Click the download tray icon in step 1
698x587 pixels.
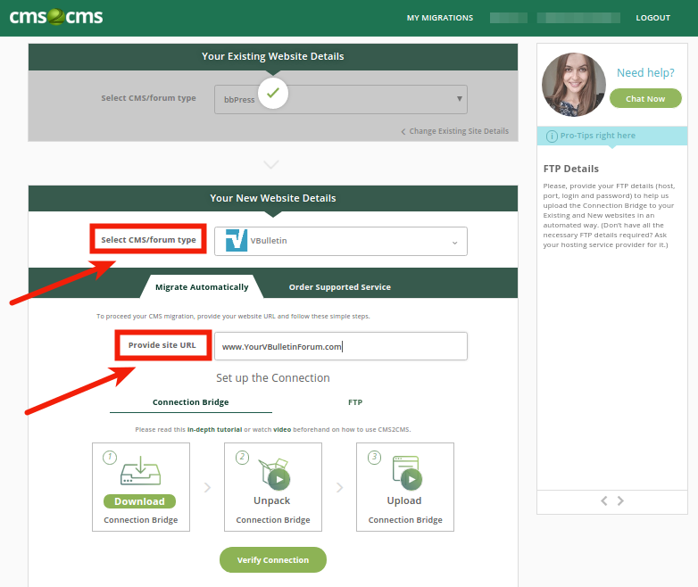pyautogui.click(x=141, y=470)
